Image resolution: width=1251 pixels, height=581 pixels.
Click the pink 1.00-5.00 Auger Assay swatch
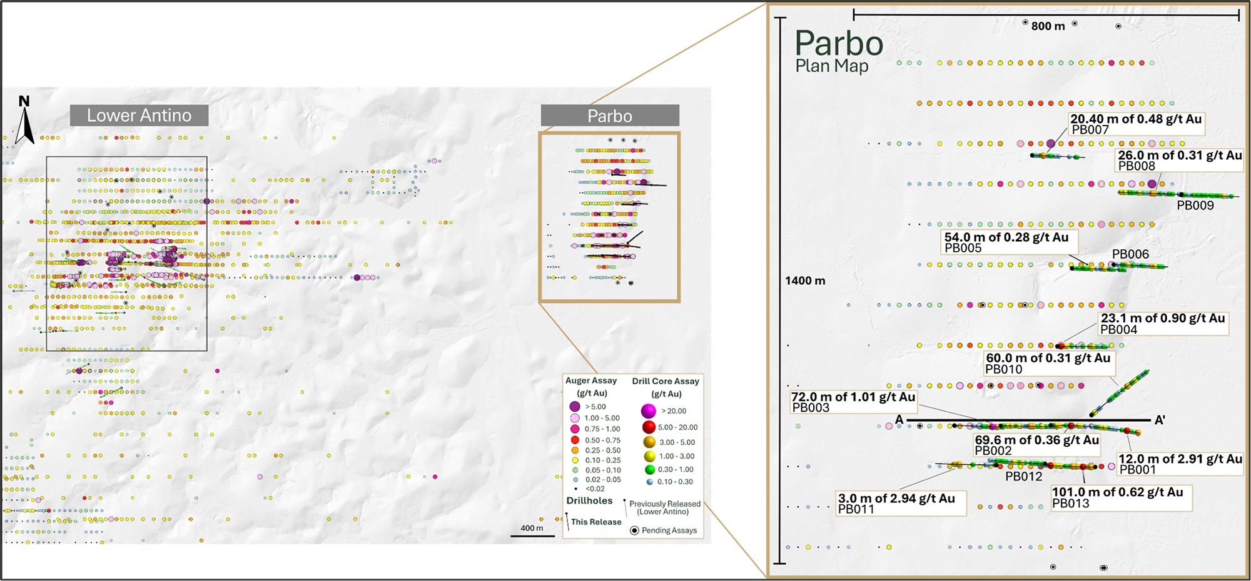pyautogui.click(x=574, y=417)
